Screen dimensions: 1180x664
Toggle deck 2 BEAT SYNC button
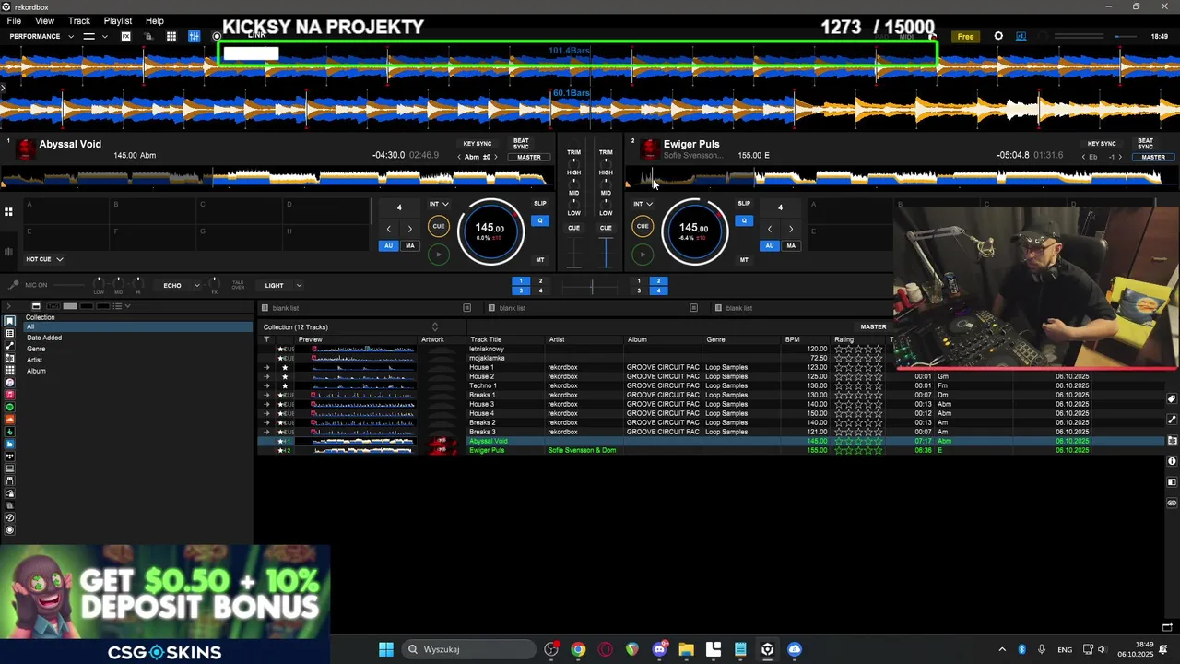(1145, 144)
